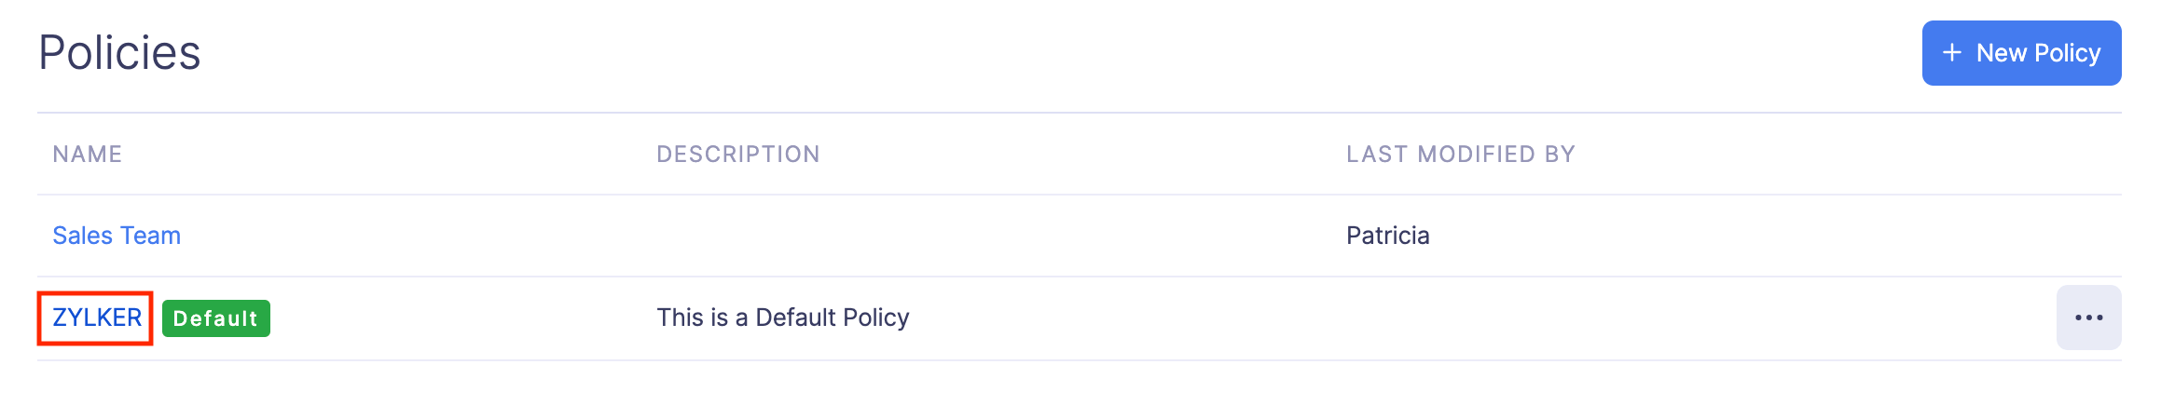This screenshot has width=2161, height=419.
Task: Open the Sales Team policy
Action: 117,236
